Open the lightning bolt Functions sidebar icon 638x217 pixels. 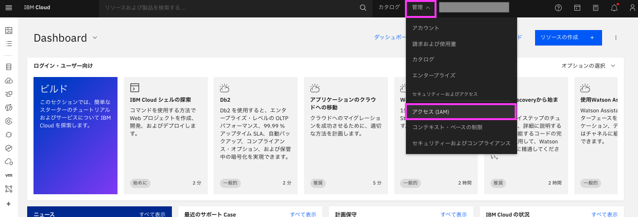8,107
